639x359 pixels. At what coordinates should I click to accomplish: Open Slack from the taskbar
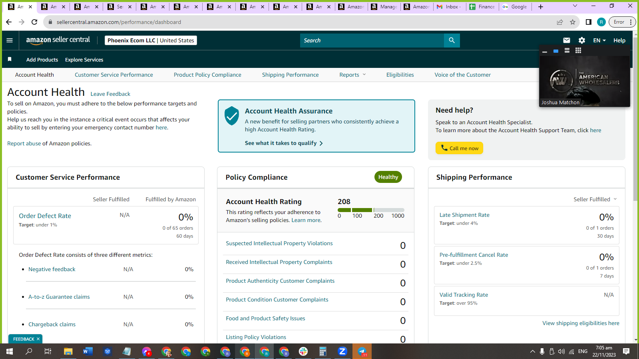[x=303, y=351]
